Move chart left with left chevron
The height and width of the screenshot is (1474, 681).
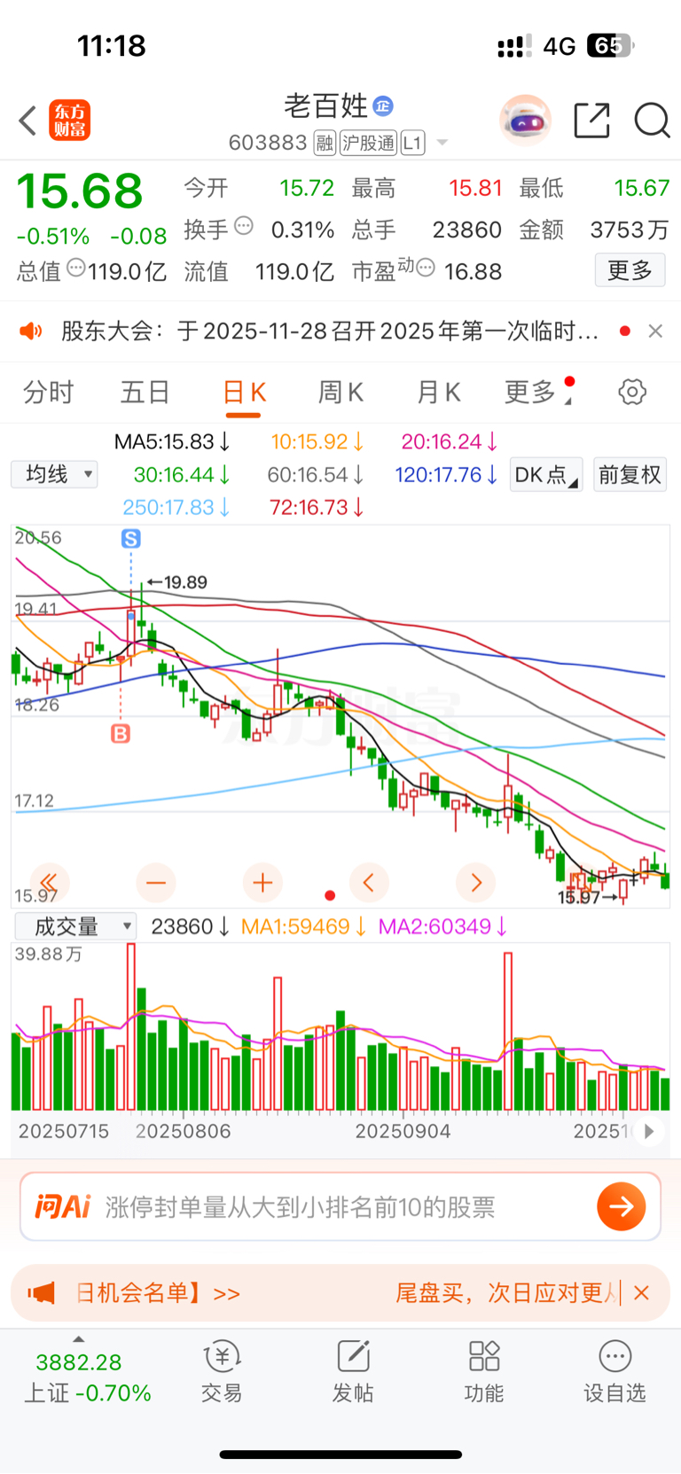(x=369, y=882)
